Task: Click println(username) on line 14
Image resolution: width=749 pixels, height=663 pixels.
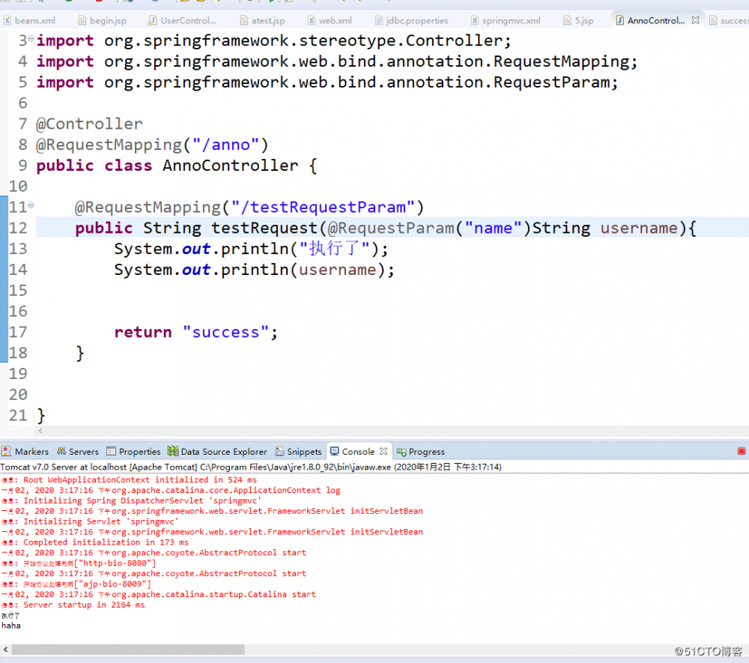Action: coord(308,270)
